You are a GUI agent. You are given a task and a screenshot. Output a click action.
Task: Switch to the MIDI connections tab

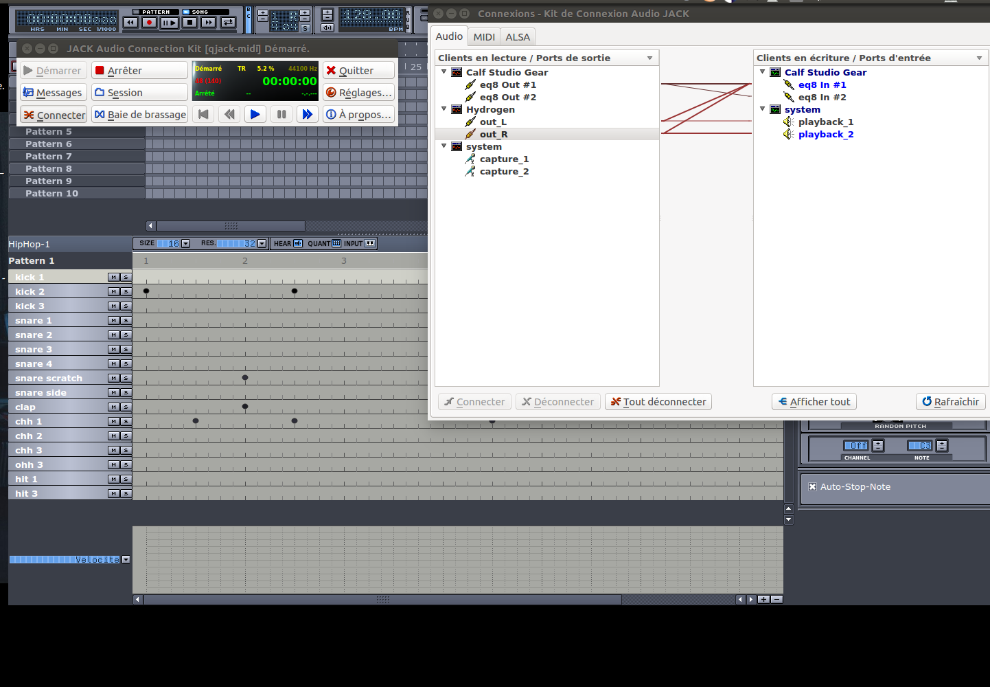pos(484,37)
